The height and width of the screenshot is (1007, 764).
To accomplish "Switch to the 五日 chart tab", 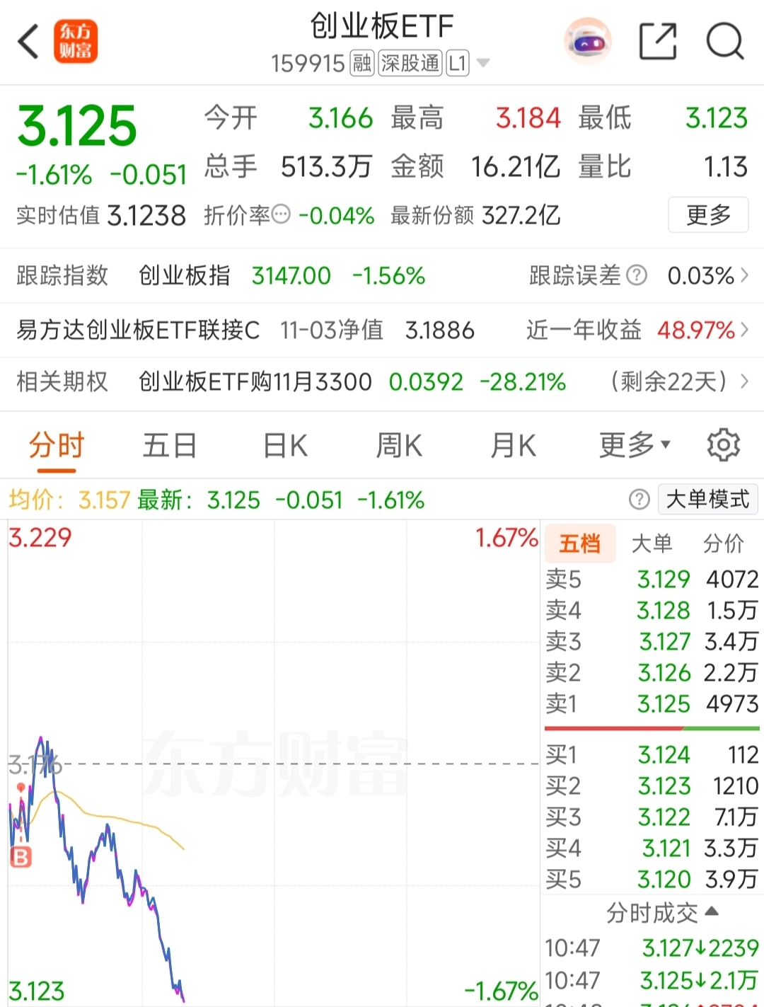I will 170,446.
